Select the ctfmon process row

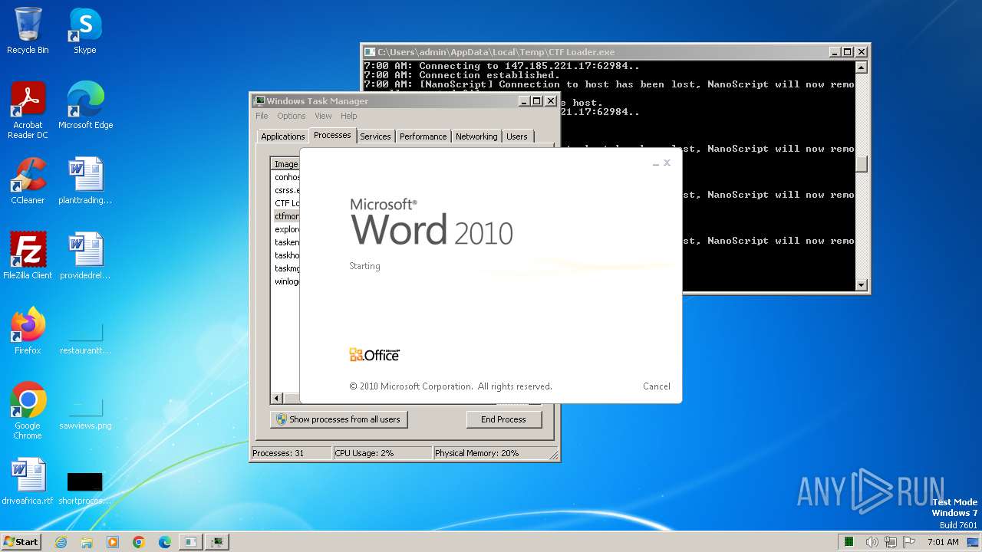coord(286,216)
